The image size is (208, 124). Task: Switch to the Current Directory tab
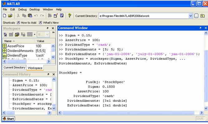point(14,68)
